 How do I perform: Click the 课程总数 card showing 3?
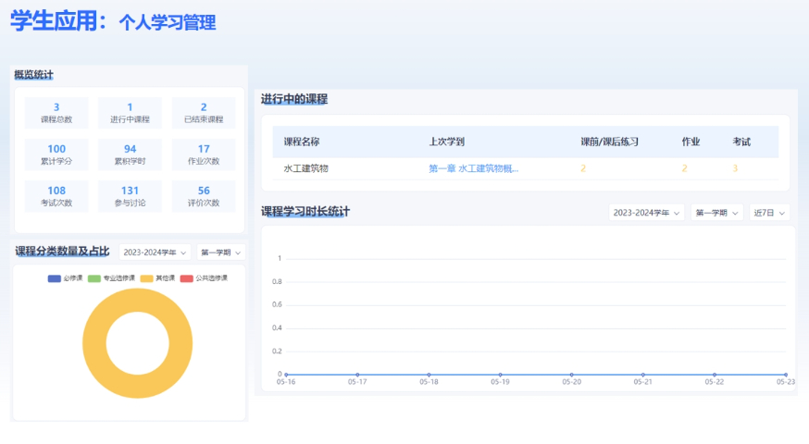pyautogui.click(x=56, y=113)
